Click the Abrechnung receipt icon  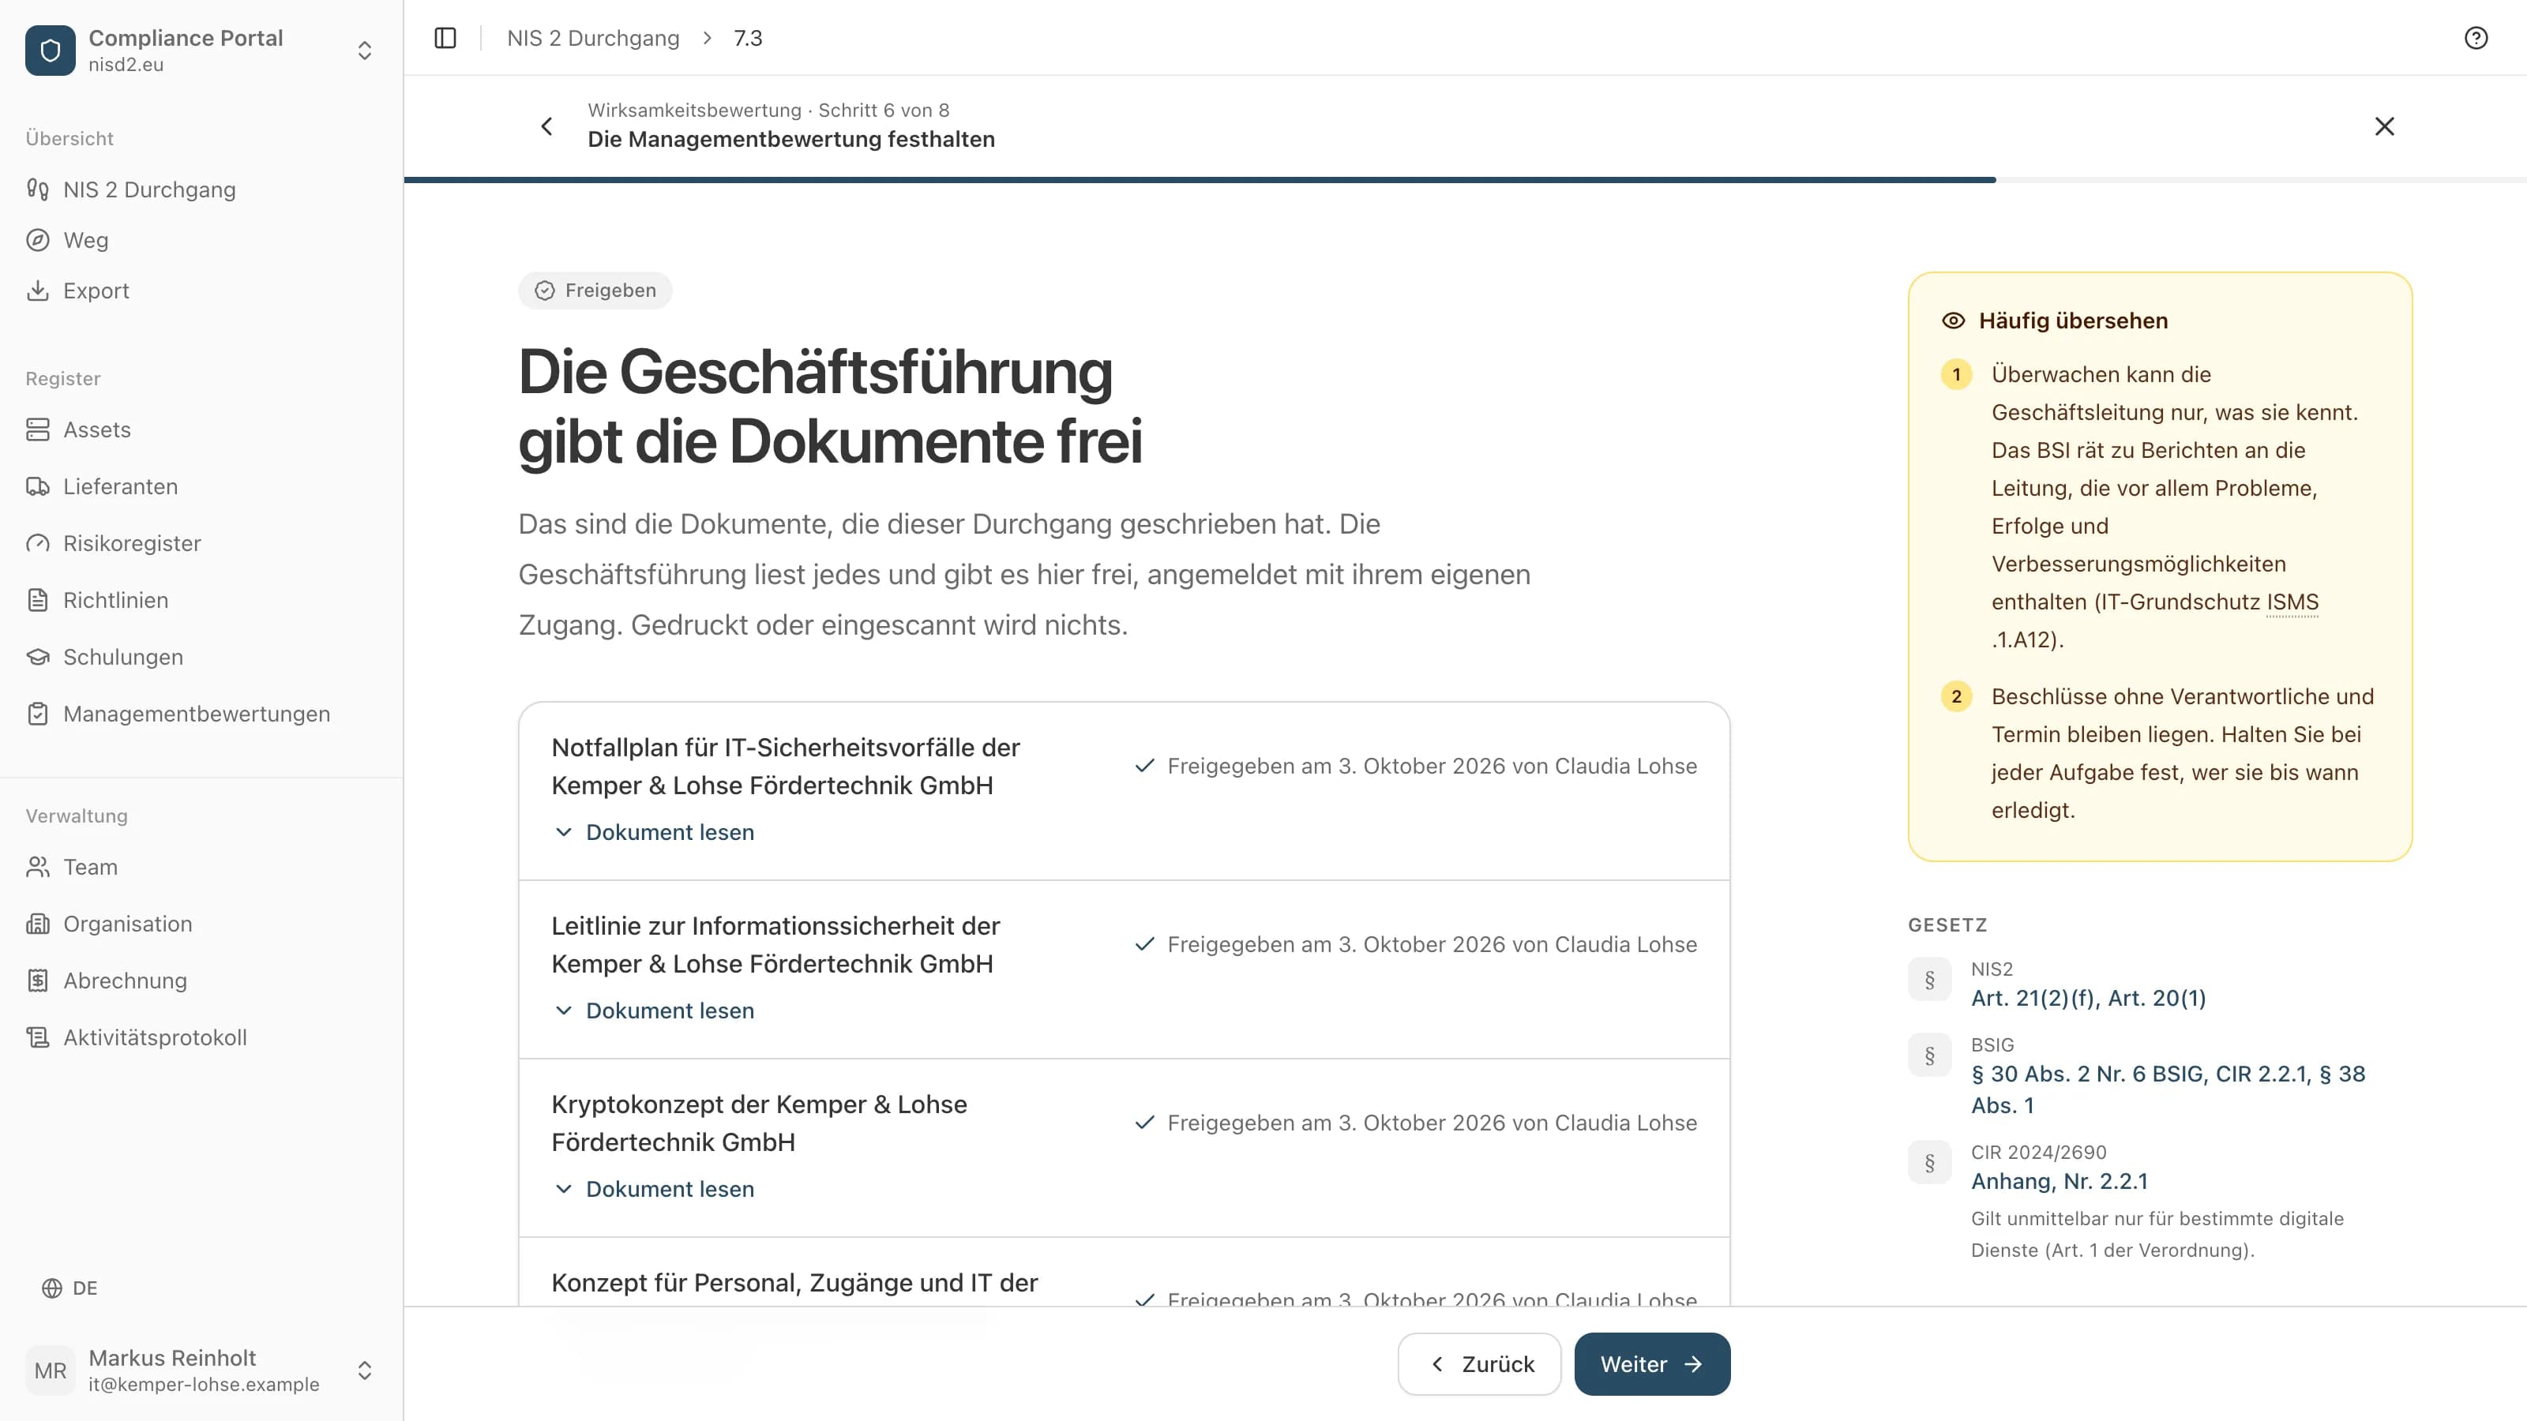pyautogui.click(x=37, y=980)
